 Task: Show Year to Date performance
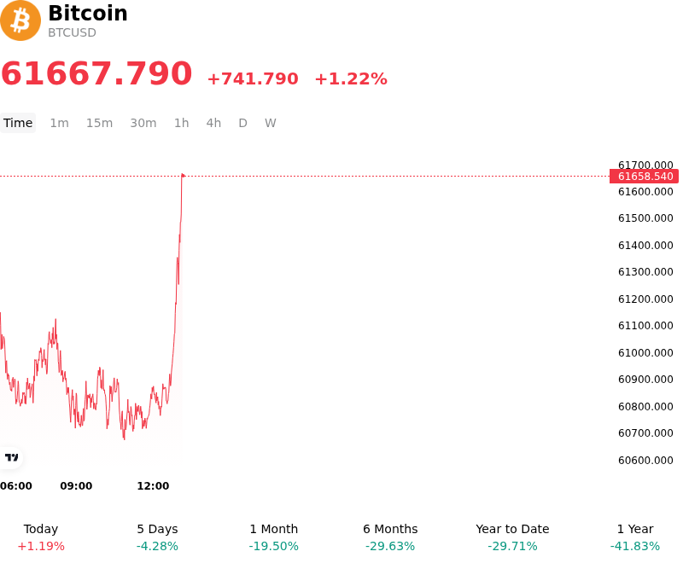coord(512,537)
